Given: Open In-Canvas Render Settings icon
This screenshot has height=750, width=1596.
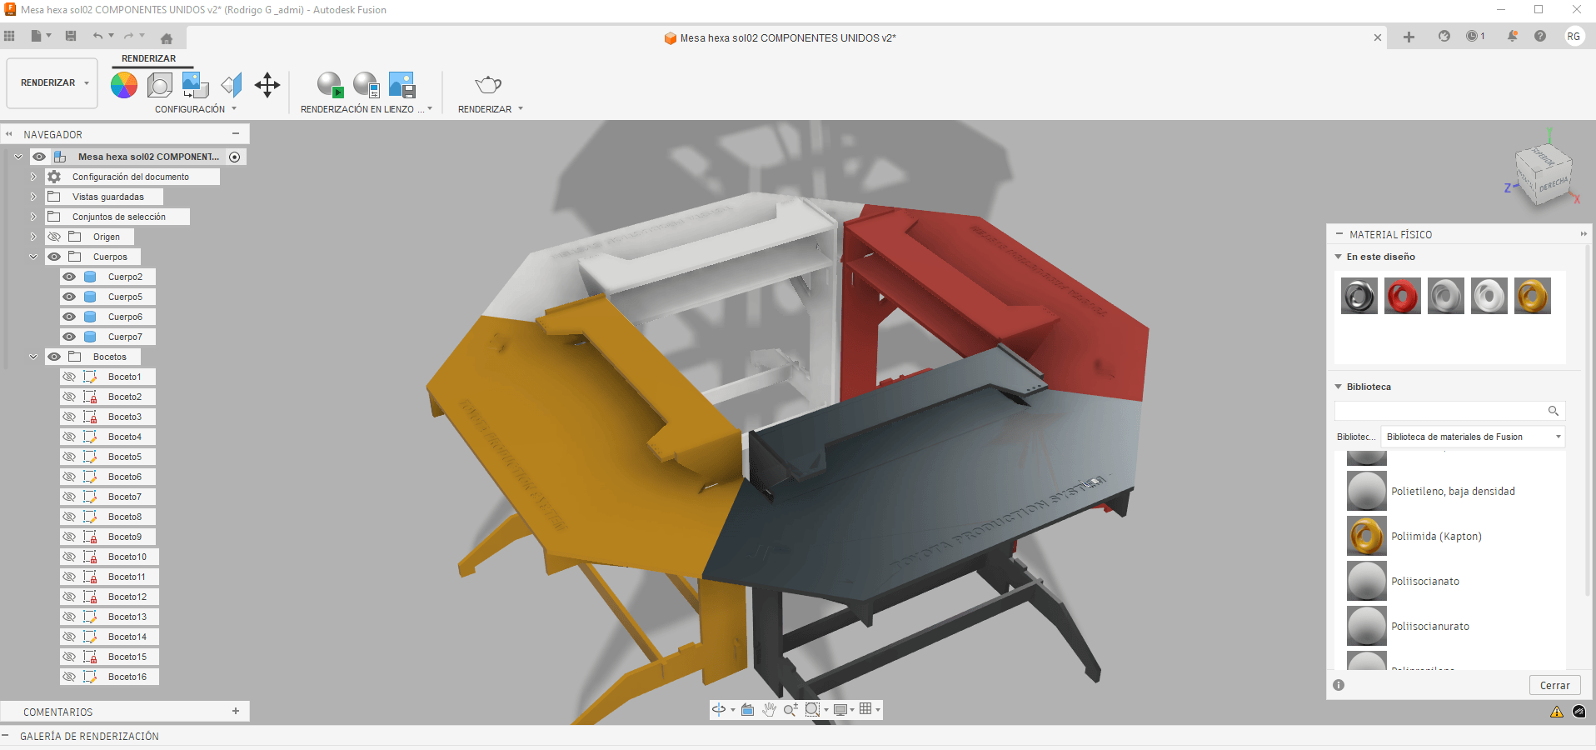Looking at the screenshot, I should (367, 85).
